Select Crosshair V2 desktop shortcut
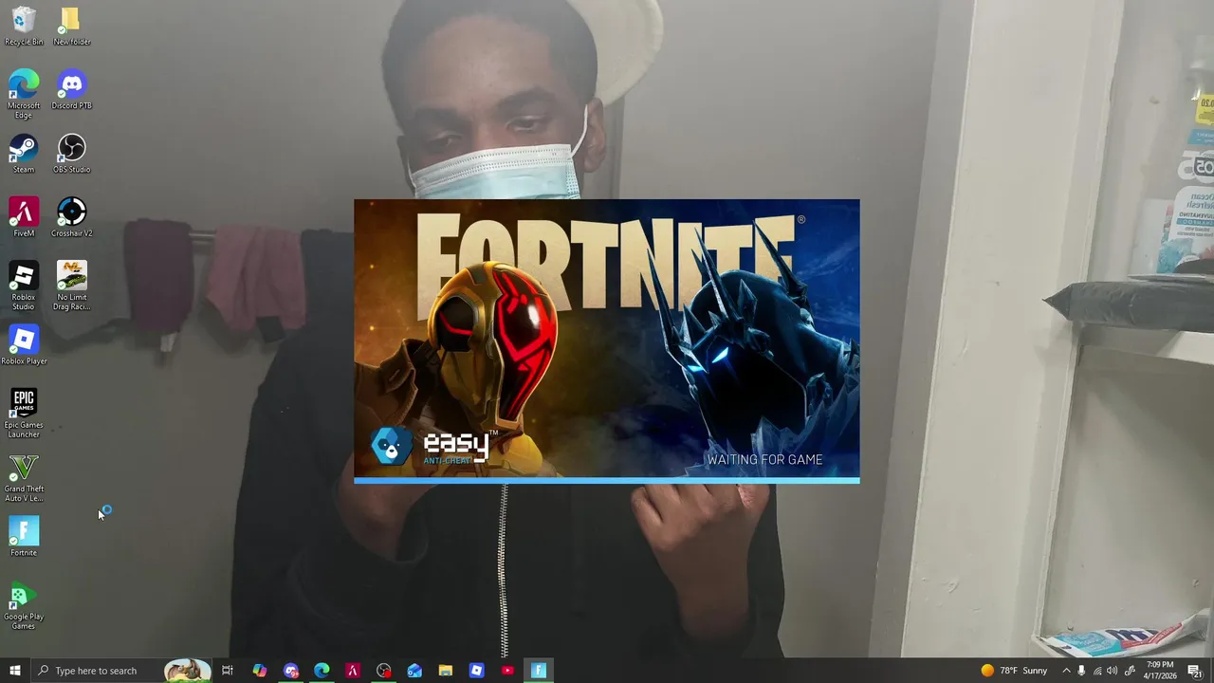The height and width of the screenshot is (683, 1214). (x=71, y=217)
